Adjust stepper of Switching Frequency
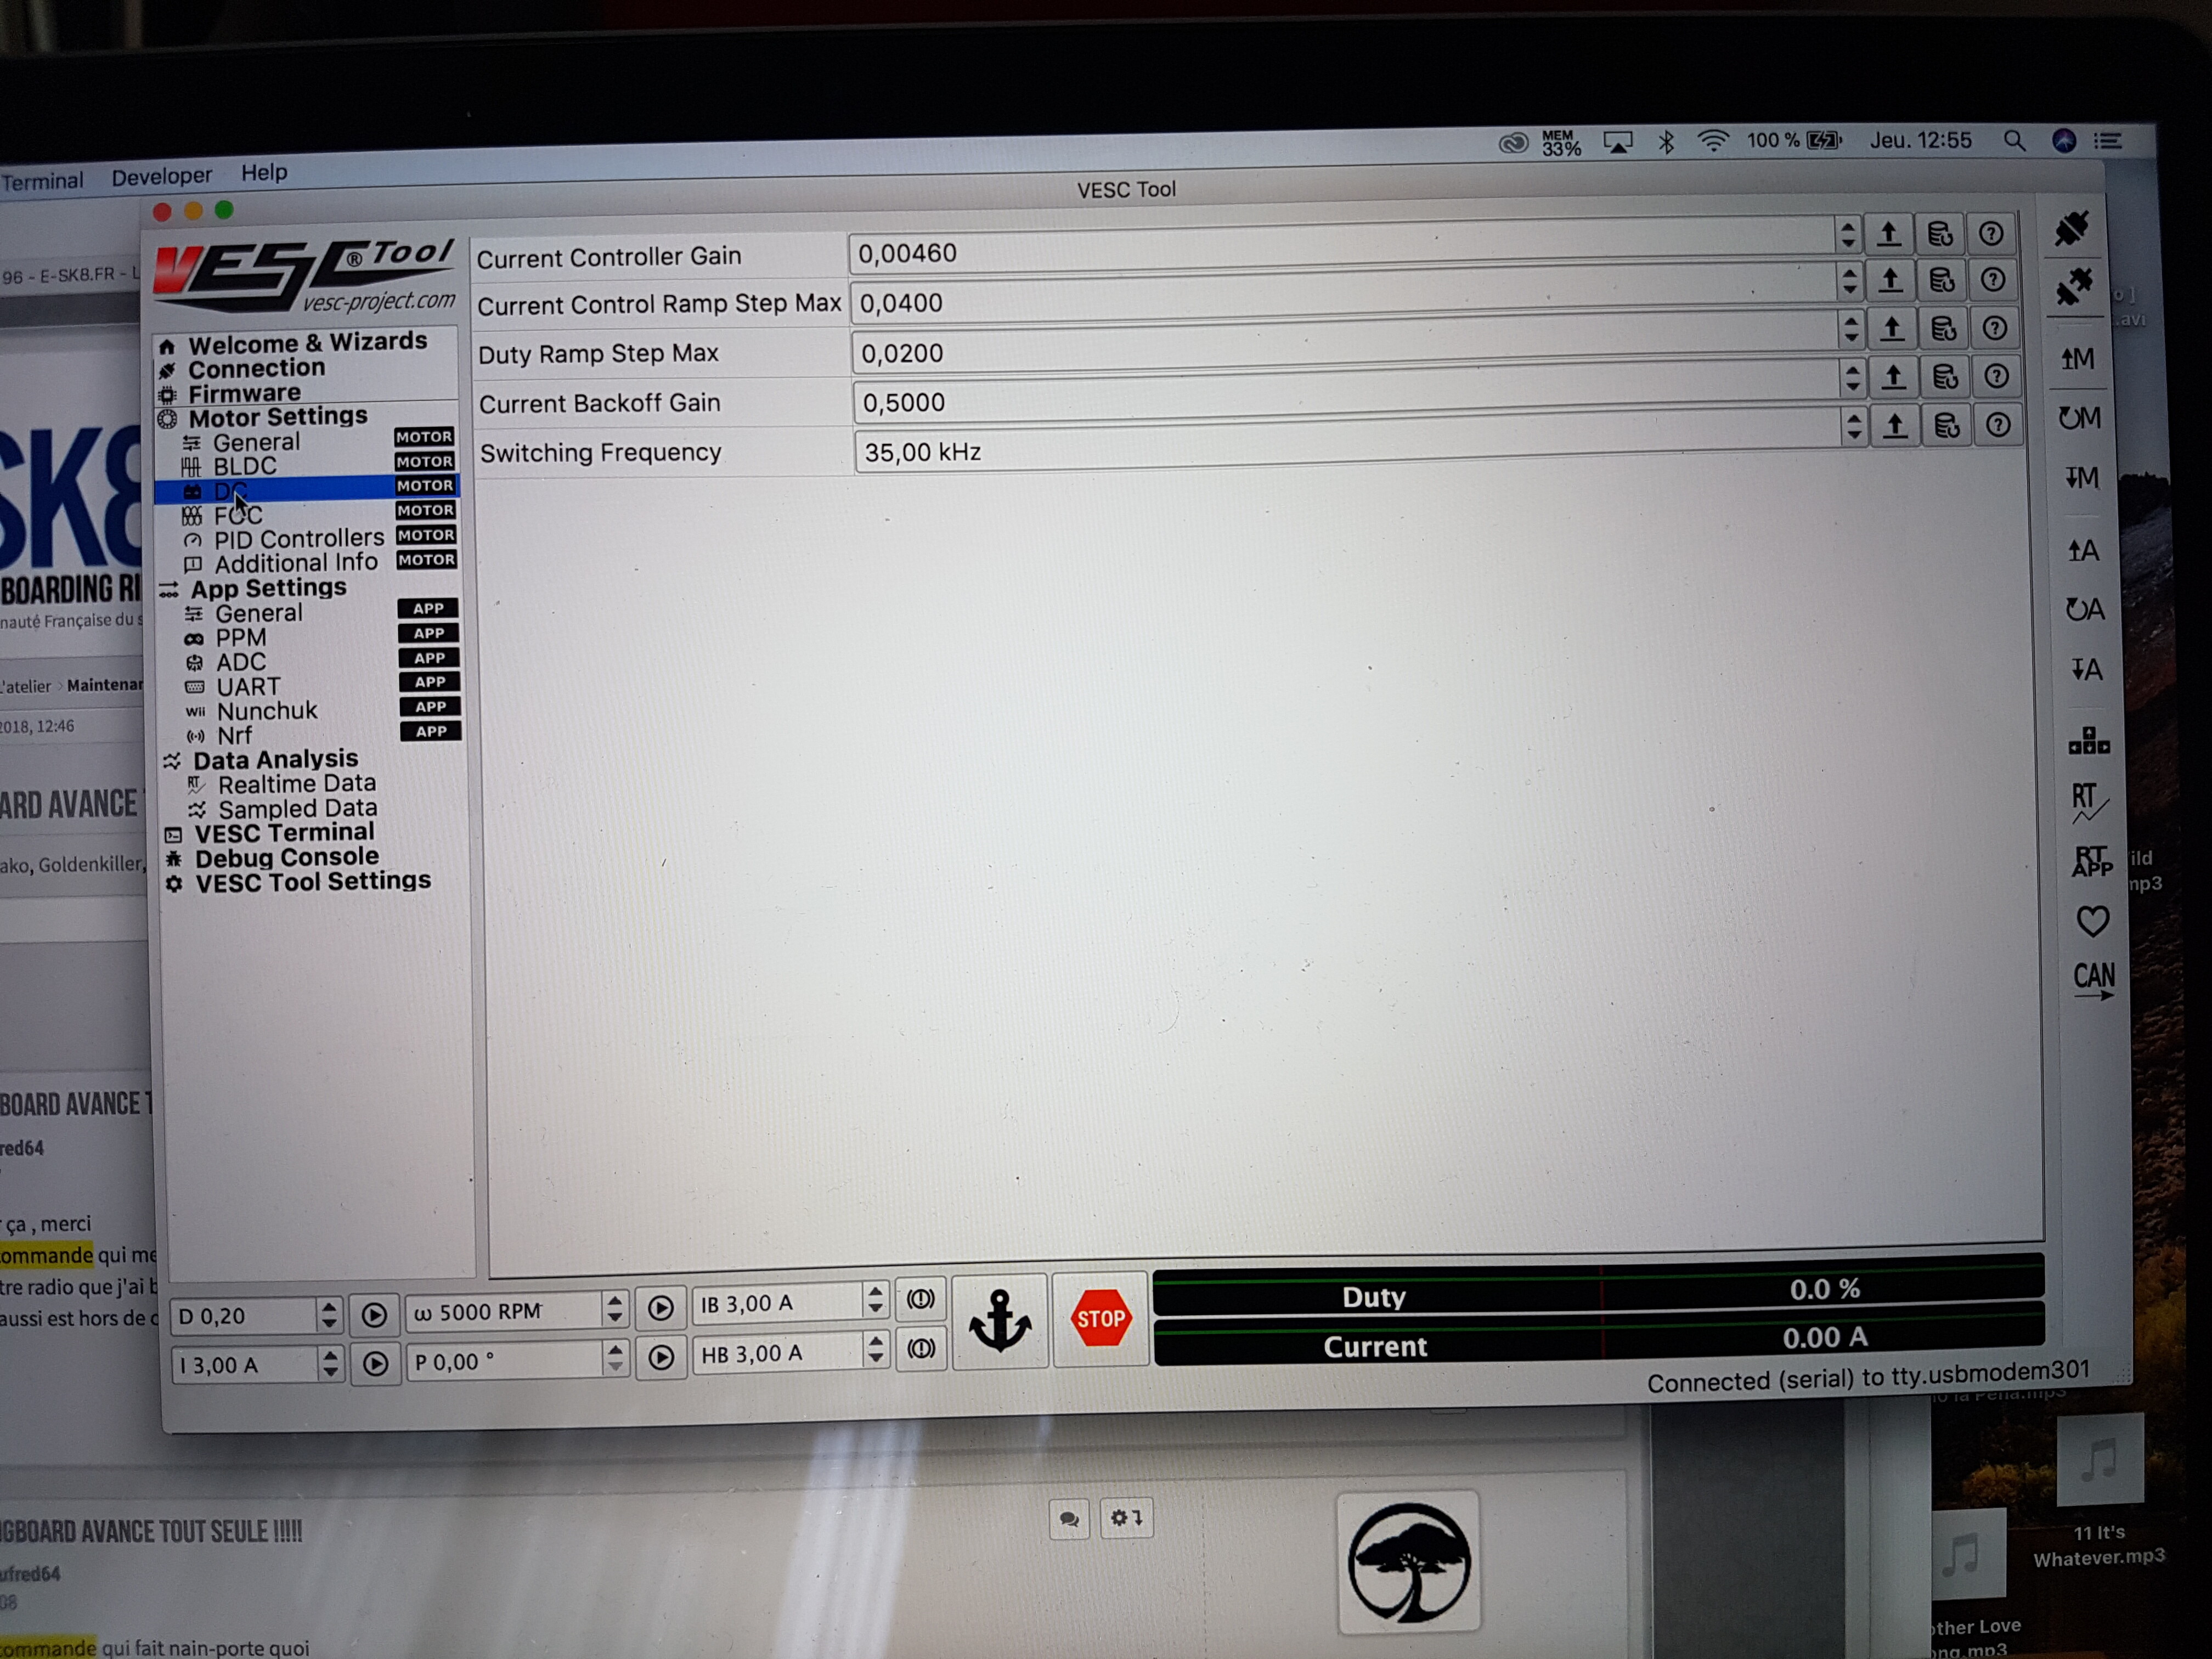 point(1854,427)
